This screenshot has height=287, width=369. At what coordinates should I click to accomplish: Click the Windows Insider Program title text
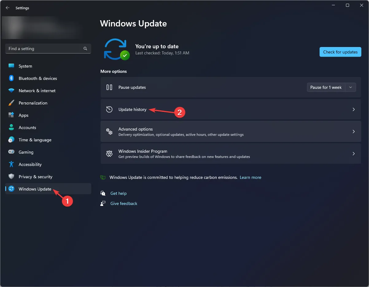point(143,151)
